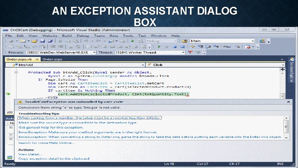Open Add New Item dropdown arrow
Screen dimensions: 298x168
[x=29, y=41]
